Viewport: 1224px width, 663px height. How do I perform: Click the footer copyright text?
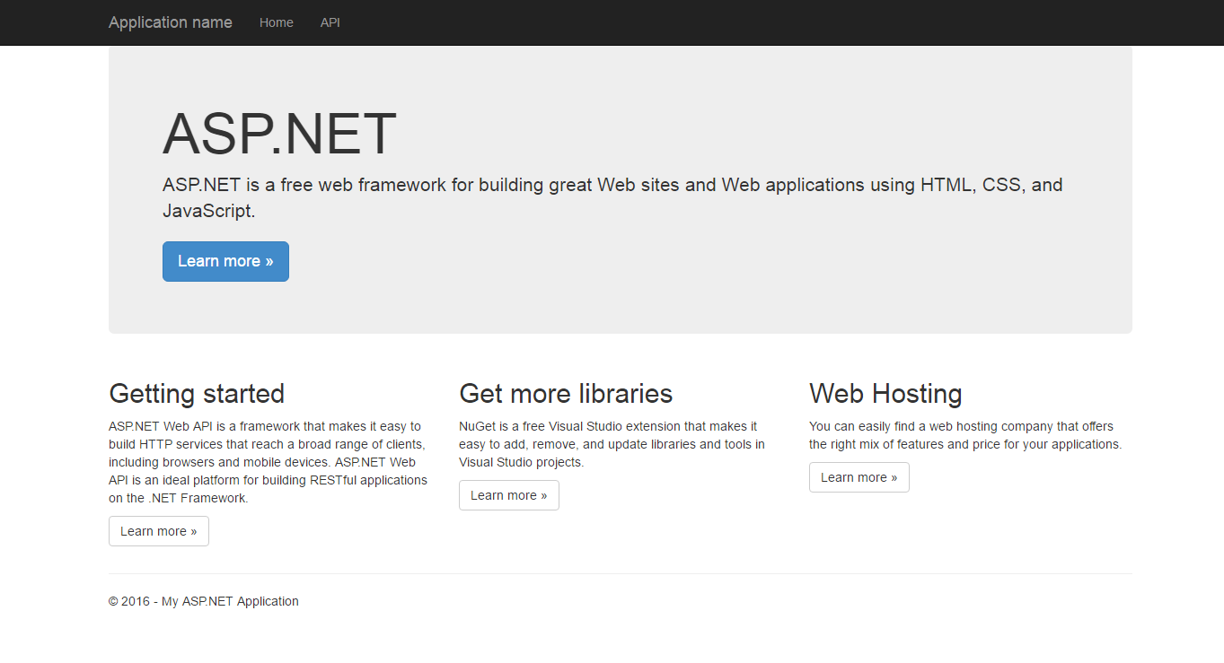click(x=204, y=601)
